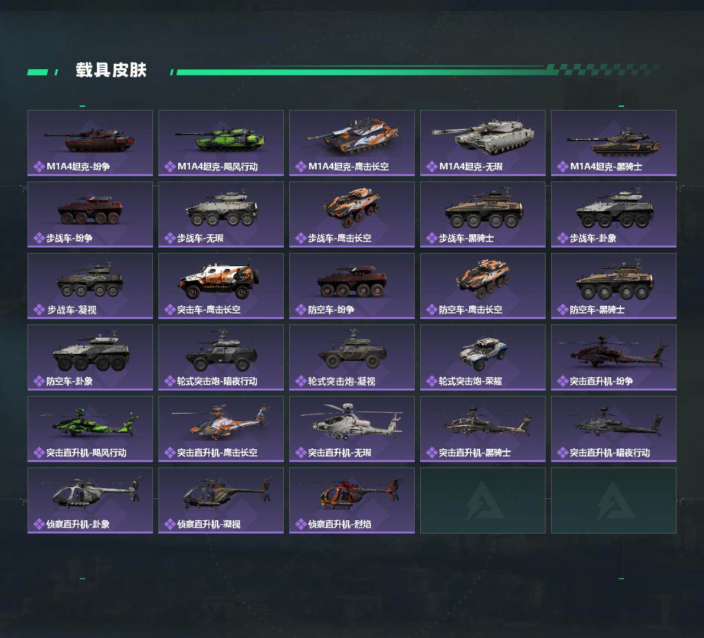Screen dimensions: 704x638
Task: Open the 突击直升机-纷争 helicopter skin
Action: click(614, 358)
